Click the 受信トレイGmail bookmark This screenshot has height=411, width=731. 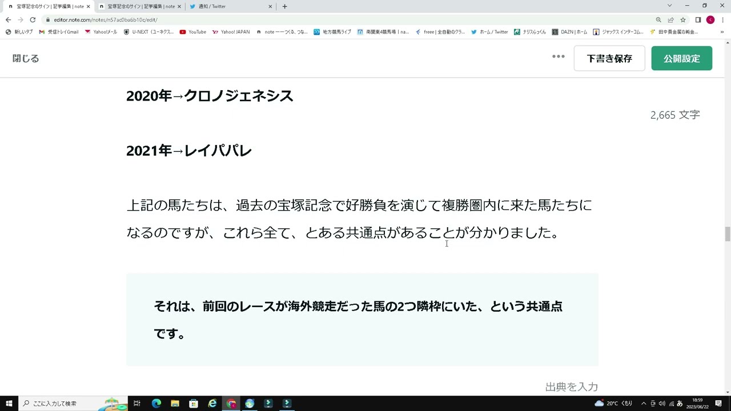pos(59,31)
